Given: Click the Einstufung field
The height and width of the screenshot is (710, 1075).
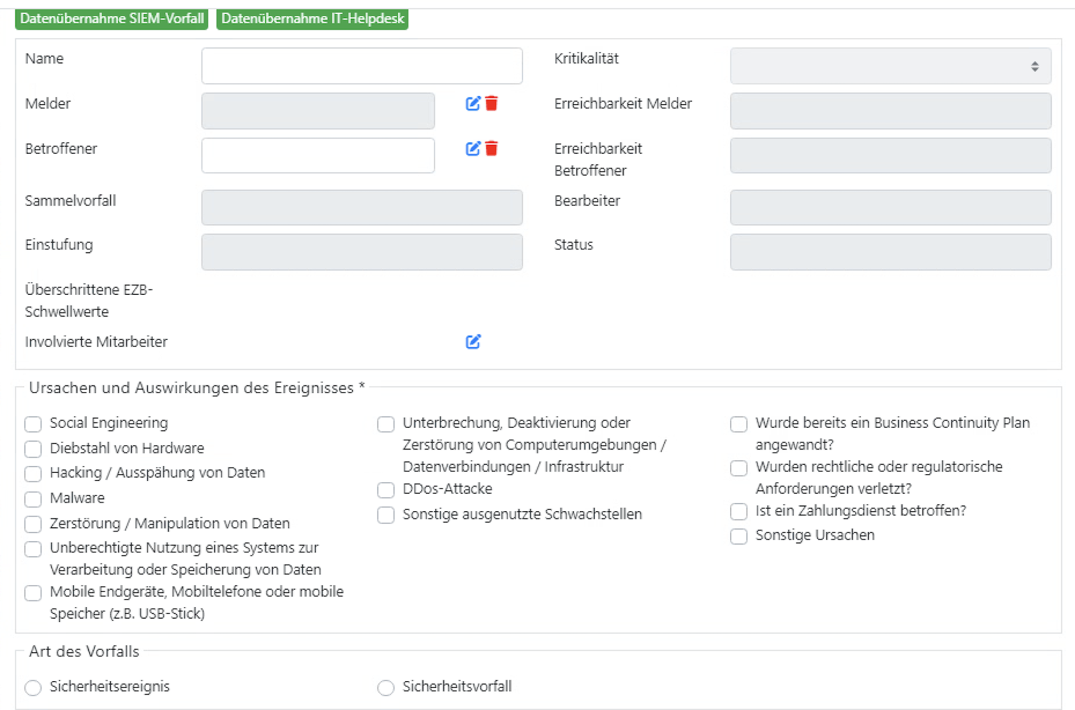Looking at the screenshot, I should [x=361, y=252].
